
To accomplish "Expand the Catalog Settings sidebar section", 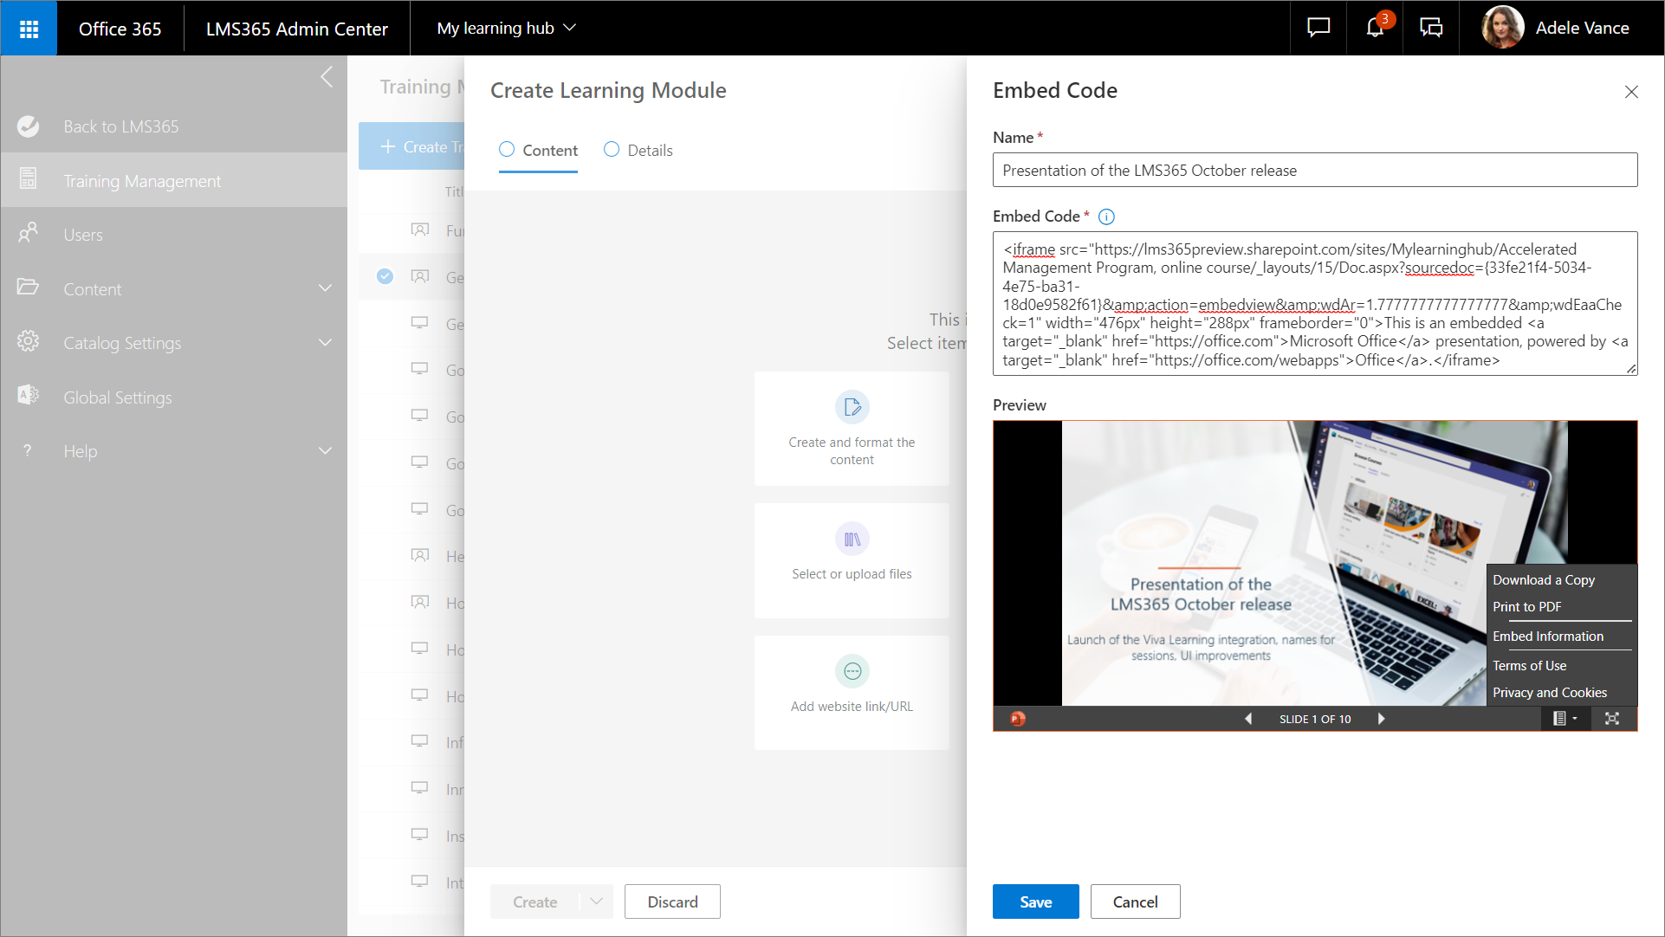I will 325,343.
